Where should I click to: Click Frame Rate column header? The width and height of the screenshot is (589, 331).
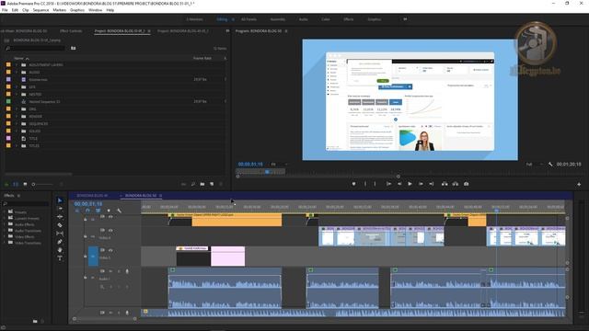[202, 58]
